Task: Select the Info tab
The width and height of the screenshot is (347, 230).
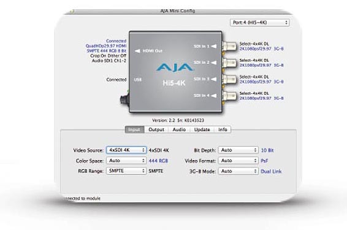Action: 223,129
